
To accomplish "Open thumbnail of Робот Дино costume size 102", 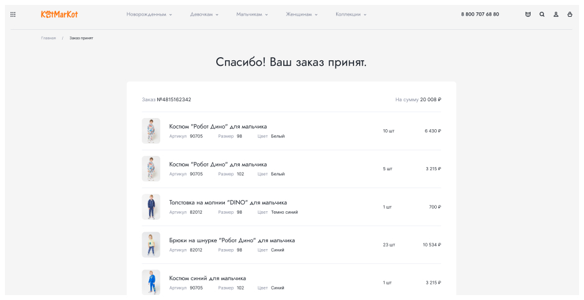I will pos(151,169).
